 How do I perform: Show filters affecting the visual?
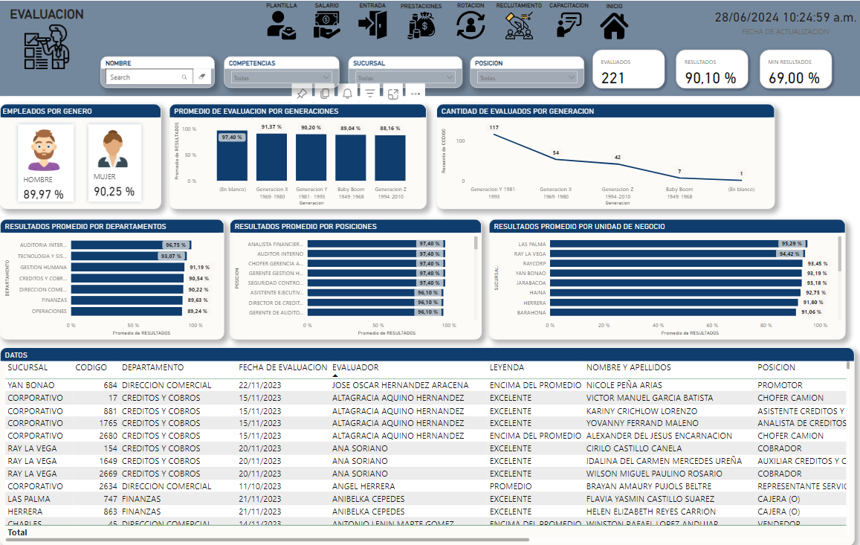click(369, 93)
